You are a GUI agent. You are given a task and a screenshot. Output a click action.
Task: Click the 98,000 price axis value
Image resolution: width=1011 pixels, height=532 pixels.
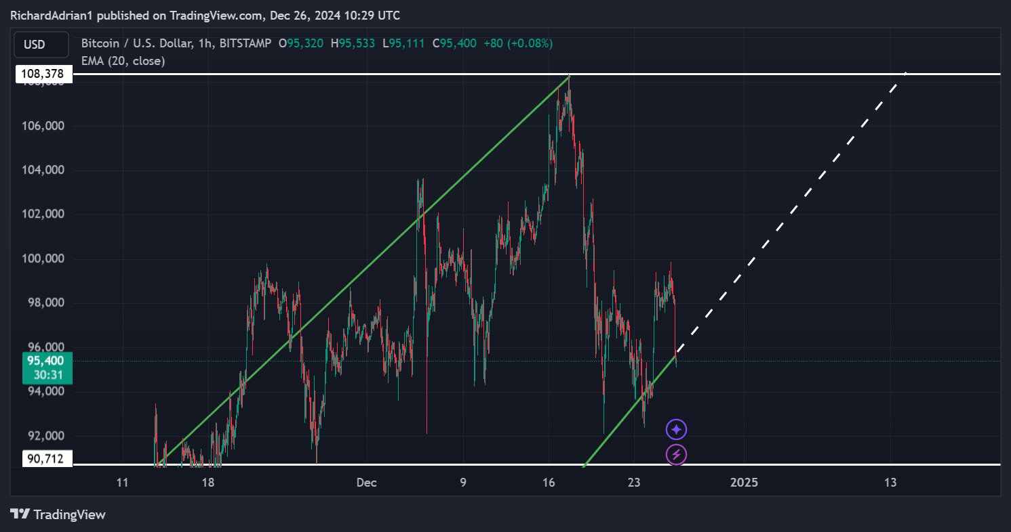[x=45, y=303]
